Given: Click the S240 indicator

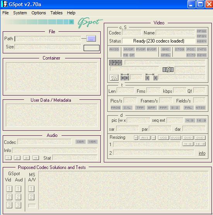Looking at the screenshot, I should (201, 55).
